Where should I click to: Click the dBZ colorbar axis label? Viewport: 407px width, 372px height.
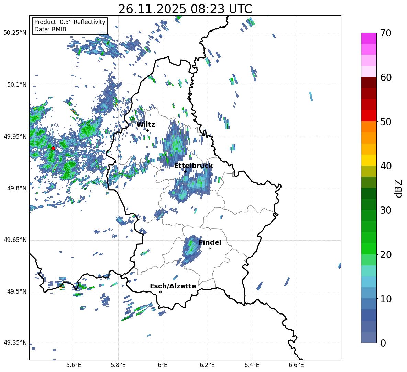[x=399, y=188]
